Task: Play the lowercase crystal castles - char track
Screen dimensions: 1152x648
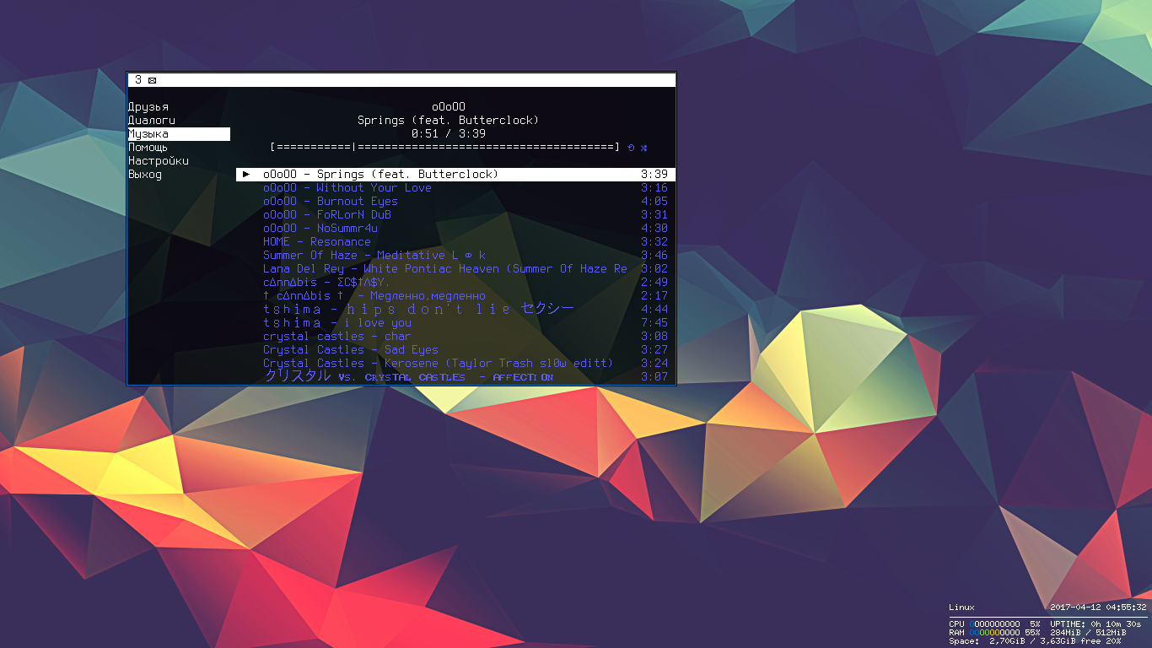Action: click(x=456, y=337)
